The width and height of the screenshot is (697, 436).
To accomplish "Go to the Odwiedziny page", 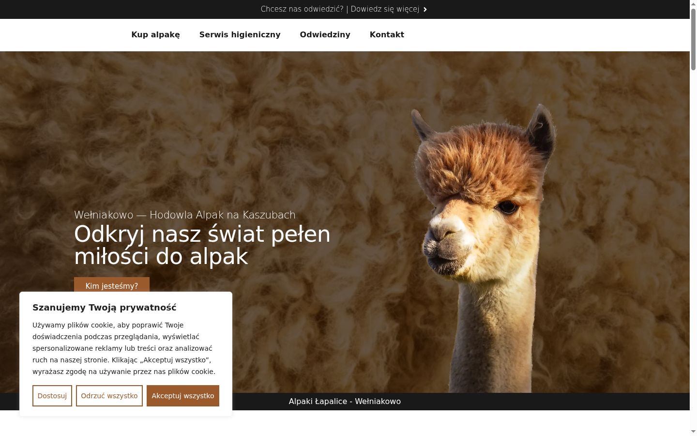I will coord(325,34).
